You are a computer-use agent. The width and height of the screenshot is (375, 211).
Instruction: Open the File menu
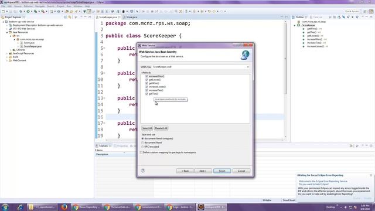point(3,6)
